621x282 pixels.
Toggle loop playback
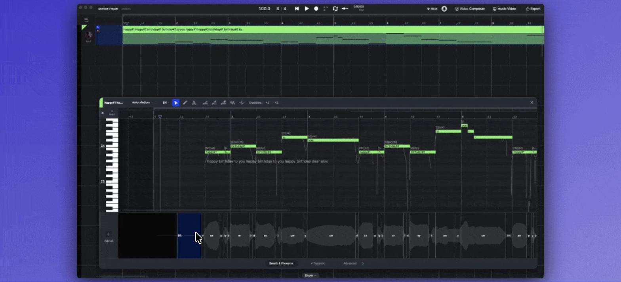[335, 8]
